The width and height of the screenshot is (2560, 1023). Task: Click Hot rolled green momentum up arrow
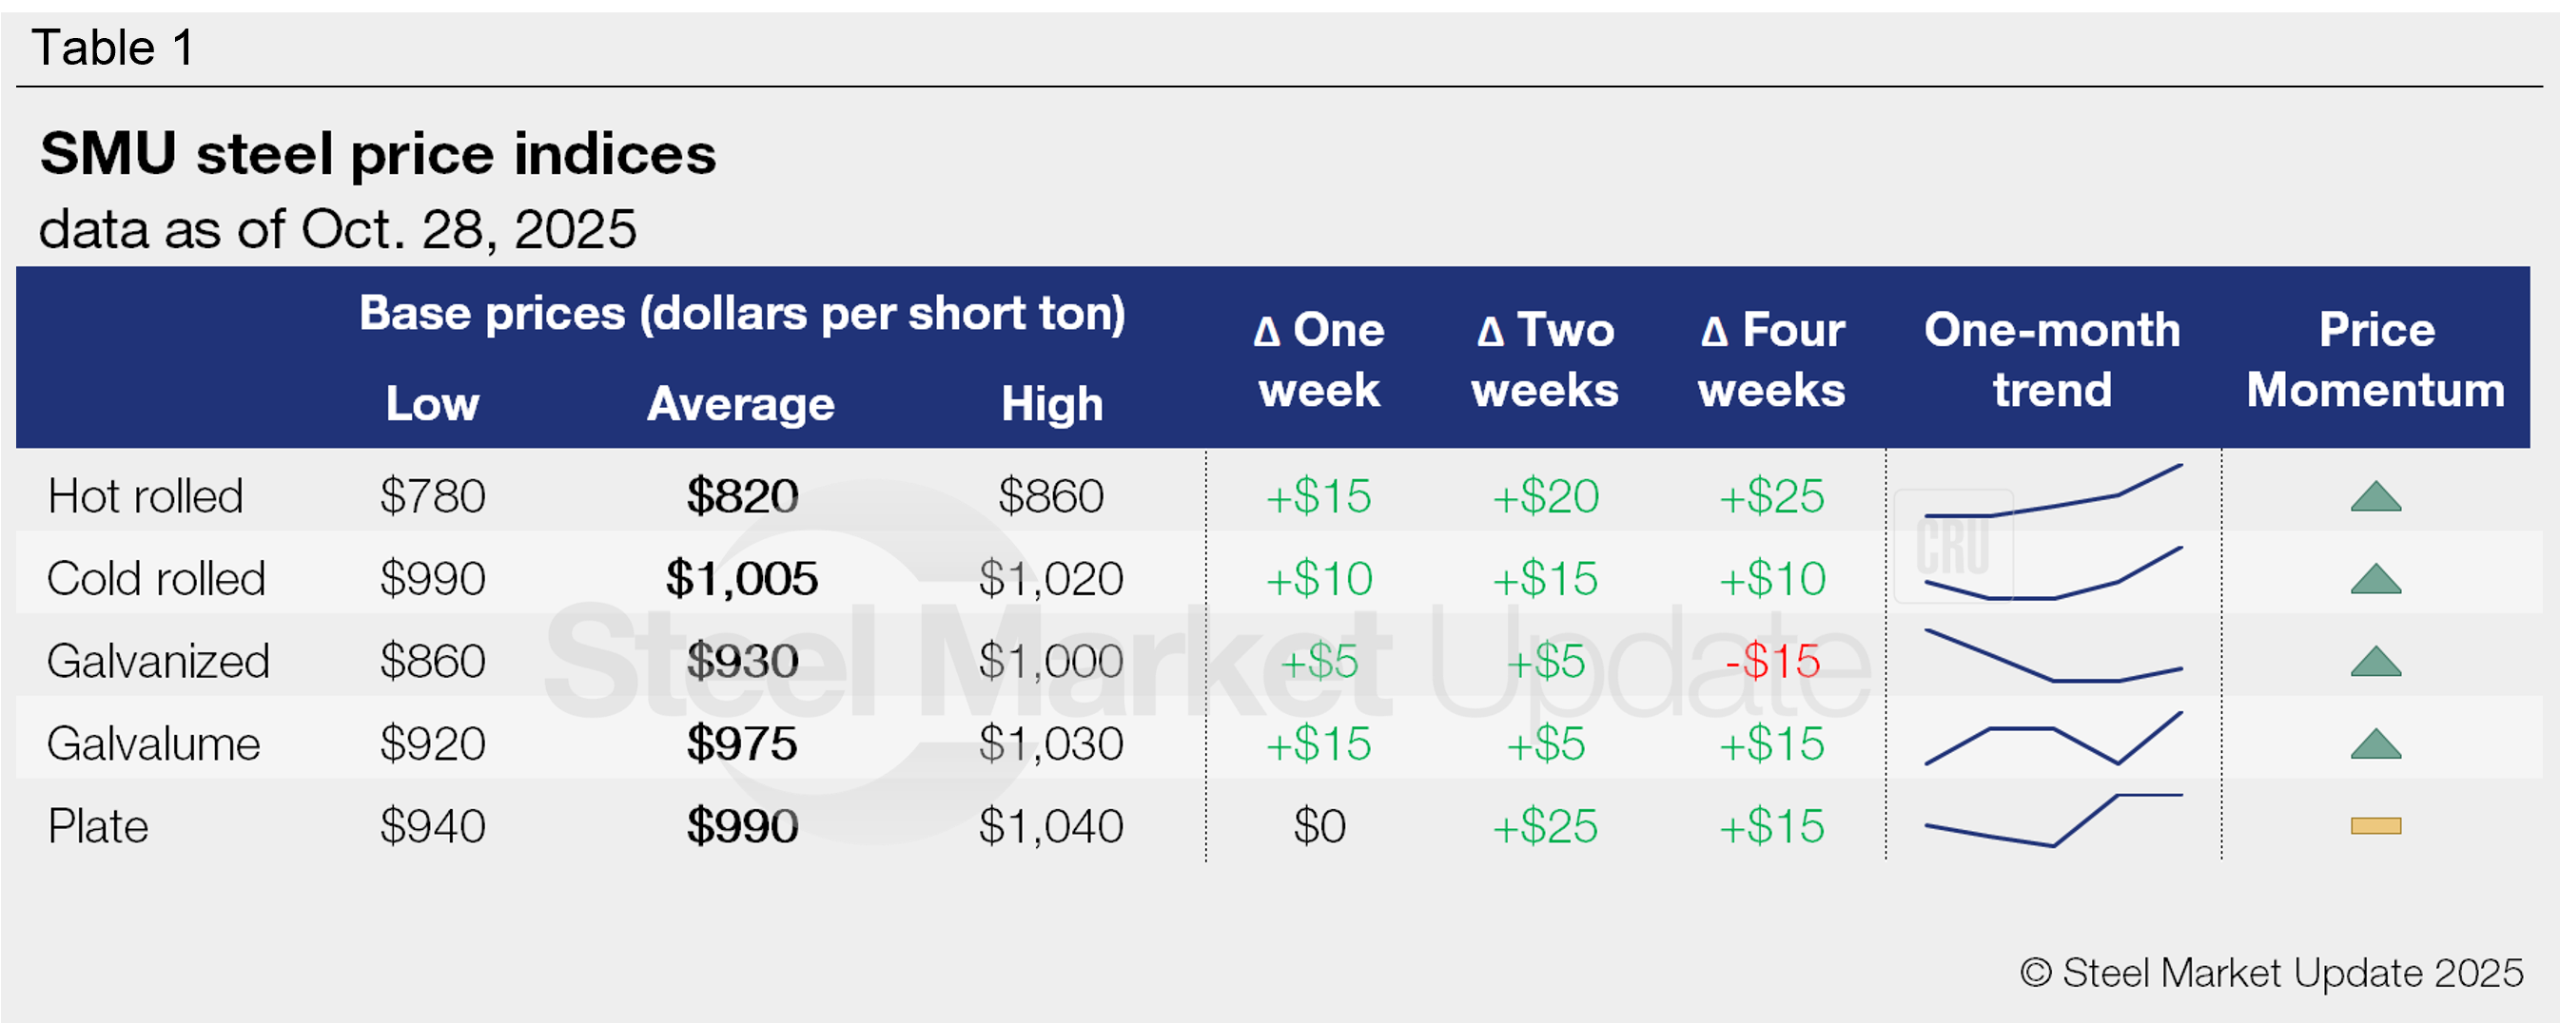tap(2375, 496)
